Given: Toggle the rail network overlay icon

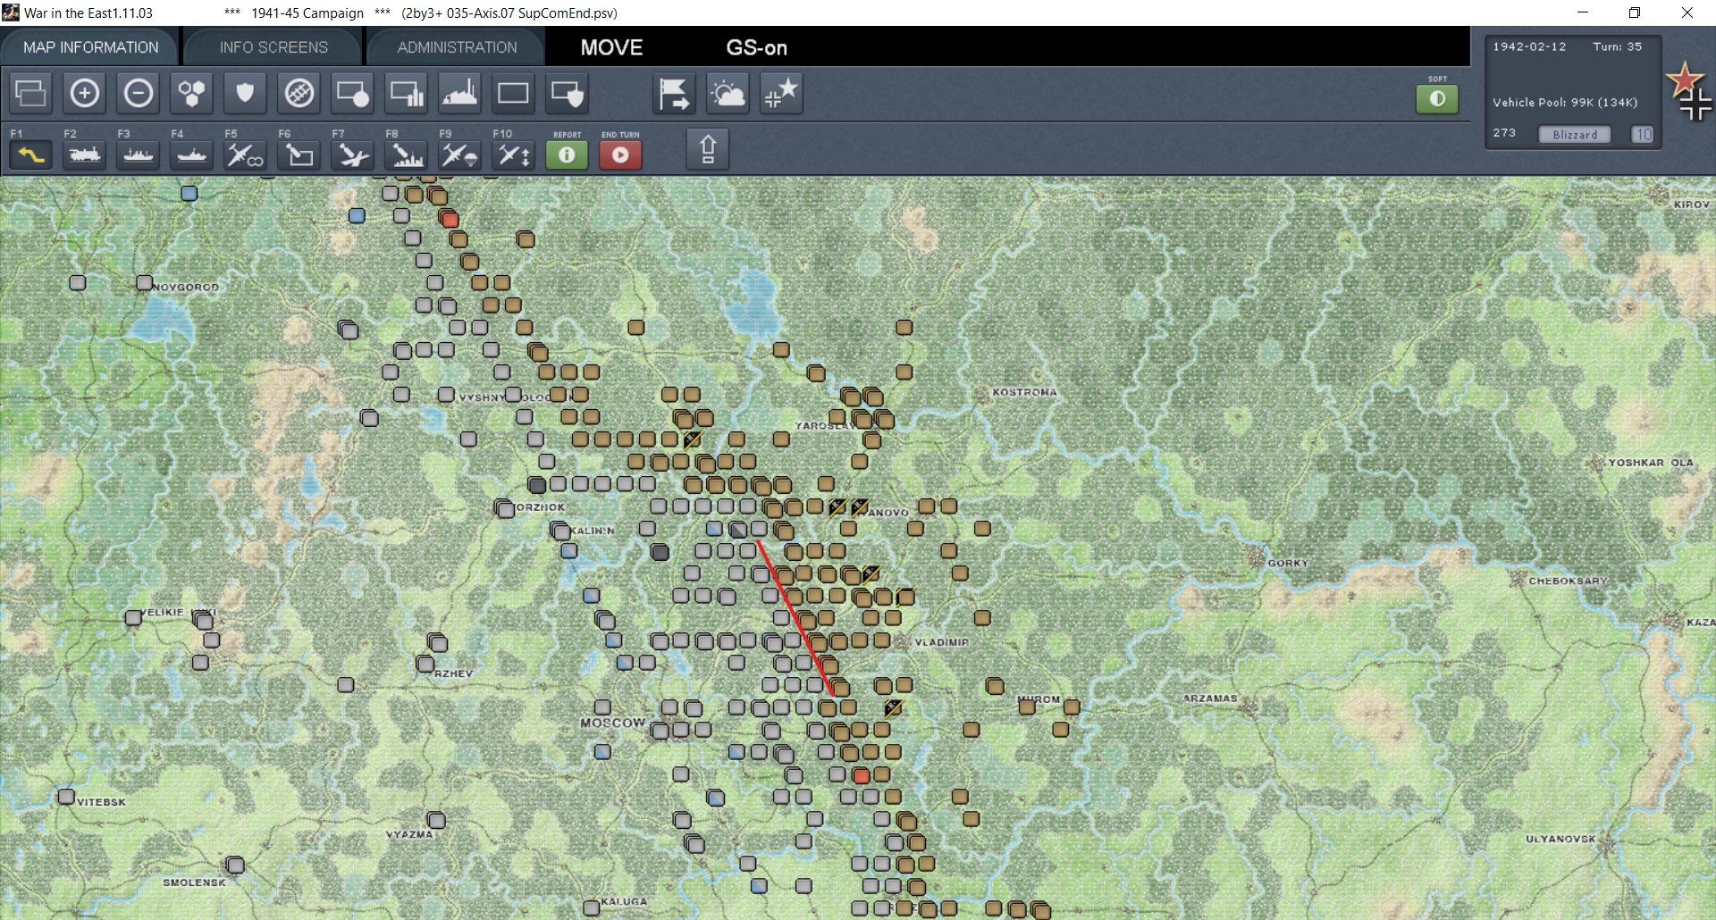Looking at the screenshot, I should click(x=299, y=93).
